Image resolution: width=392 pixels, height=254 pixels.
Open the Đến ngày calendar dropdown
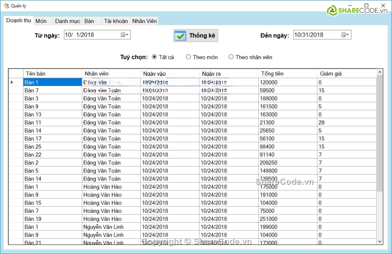[x=345, y=35]
